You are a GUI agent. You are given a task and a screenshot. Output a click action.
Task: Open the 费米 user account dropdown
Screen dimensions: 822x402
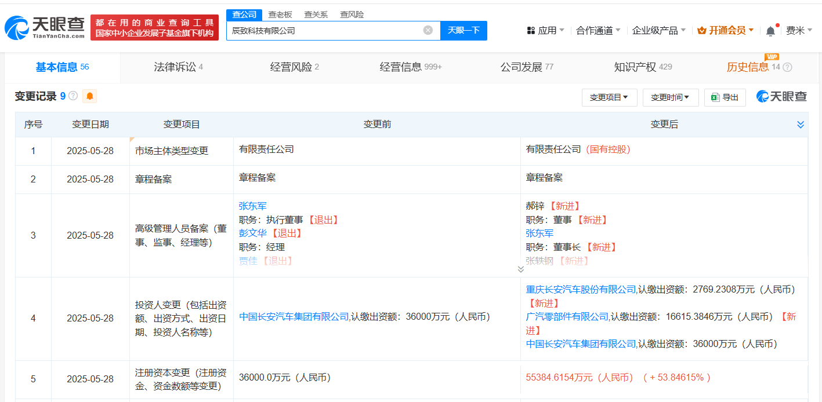(799, 30)
